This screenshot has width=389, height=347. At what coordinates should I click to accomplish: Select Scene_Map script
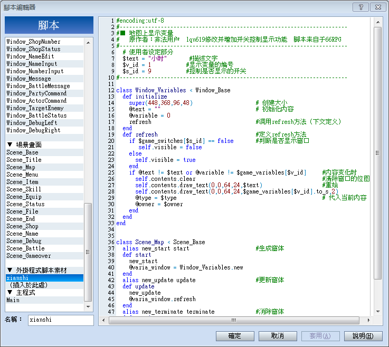45,167
